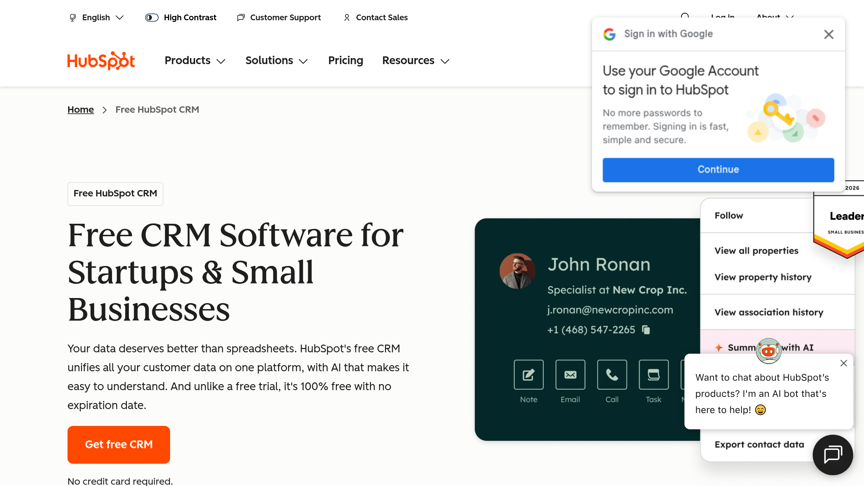The width and height of the screenshot is (864, 486).
Task: Click the Task icon on contact card
Action: click(654, 375)
